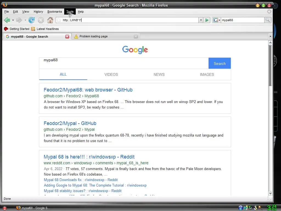
Task: Reload the current page
Action: click(x=32, y=20)
